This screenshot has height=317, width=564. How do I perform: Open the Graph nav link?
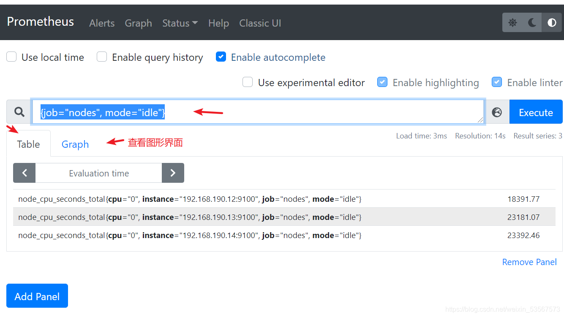point(138,23)
